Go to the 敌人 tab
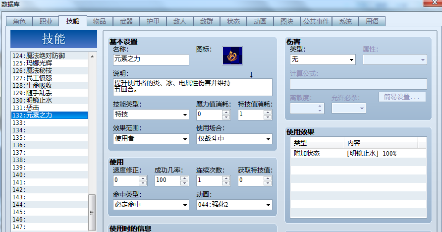The image size is (442, 232). coord(180,21)
